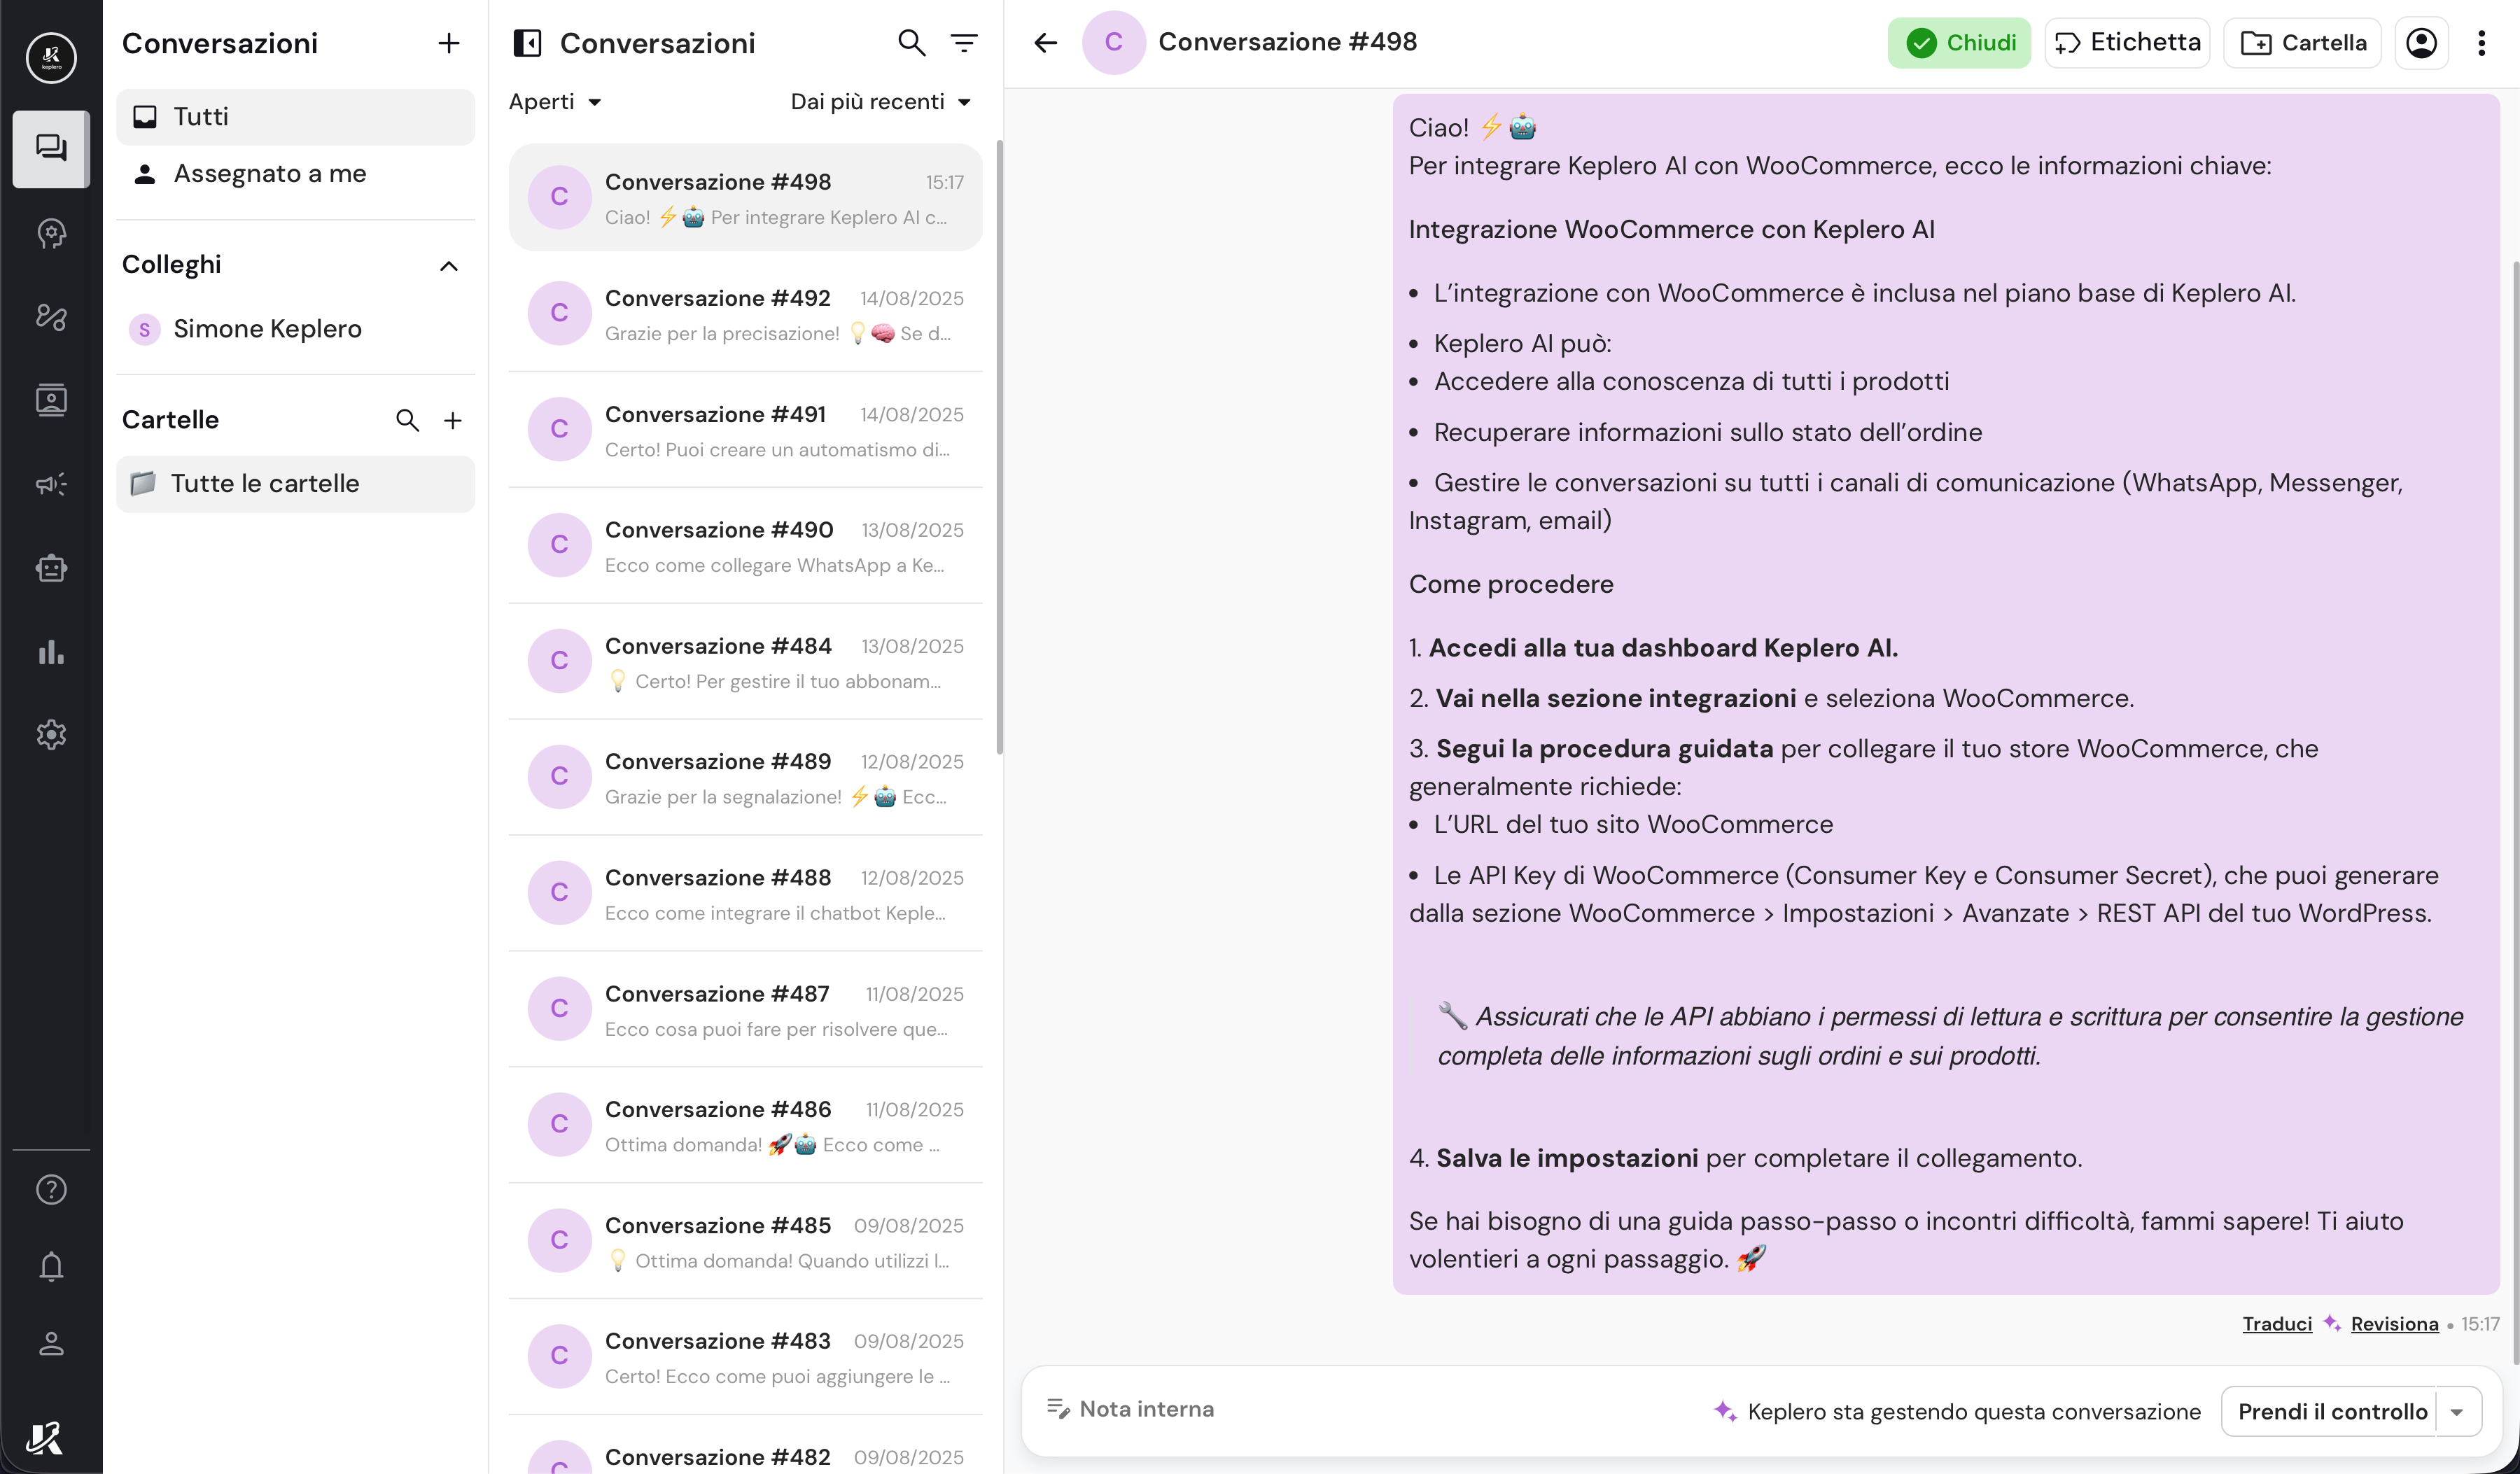The width and height of the screenshot is (2520, 1474).
Task: Select the Tutte le cartelle folder item
Action: [265, 484]
